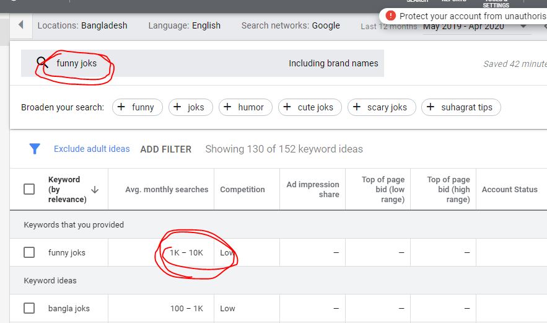Viewport: 547px width, 323px height.
Task: Sort by Ad impression share header
Action: tap(313, 189)
